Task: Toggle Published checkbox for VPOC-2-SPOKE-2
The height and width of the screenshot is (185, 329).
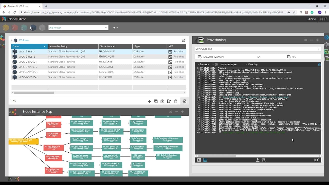Action: tap(170, 67)
